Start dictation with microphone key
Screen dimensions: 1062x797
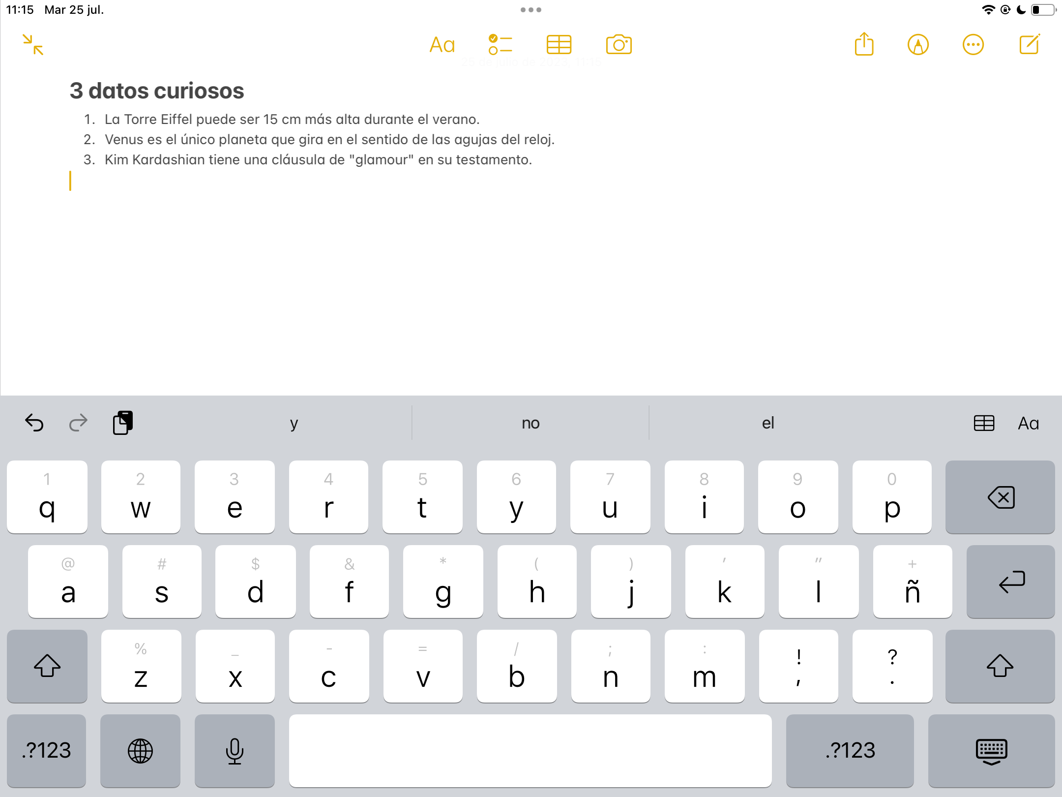(235, 751)
